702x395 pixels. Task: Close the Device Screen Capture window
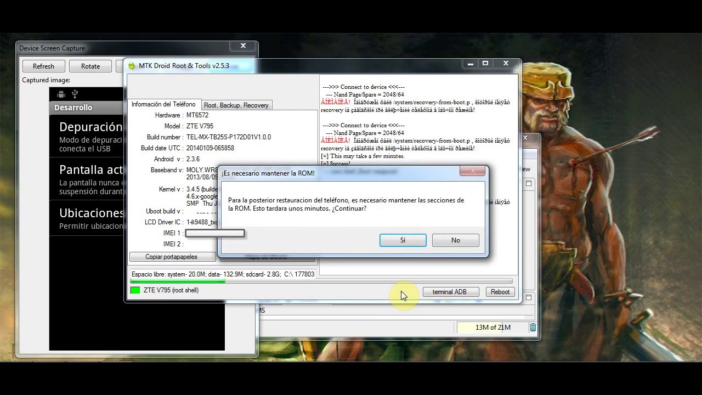pos(243,46)
